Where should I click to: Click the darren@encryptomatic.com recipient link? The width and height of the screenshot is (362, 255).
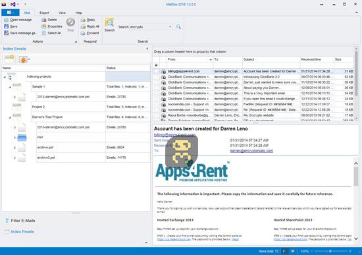click(x=251, y=151)
